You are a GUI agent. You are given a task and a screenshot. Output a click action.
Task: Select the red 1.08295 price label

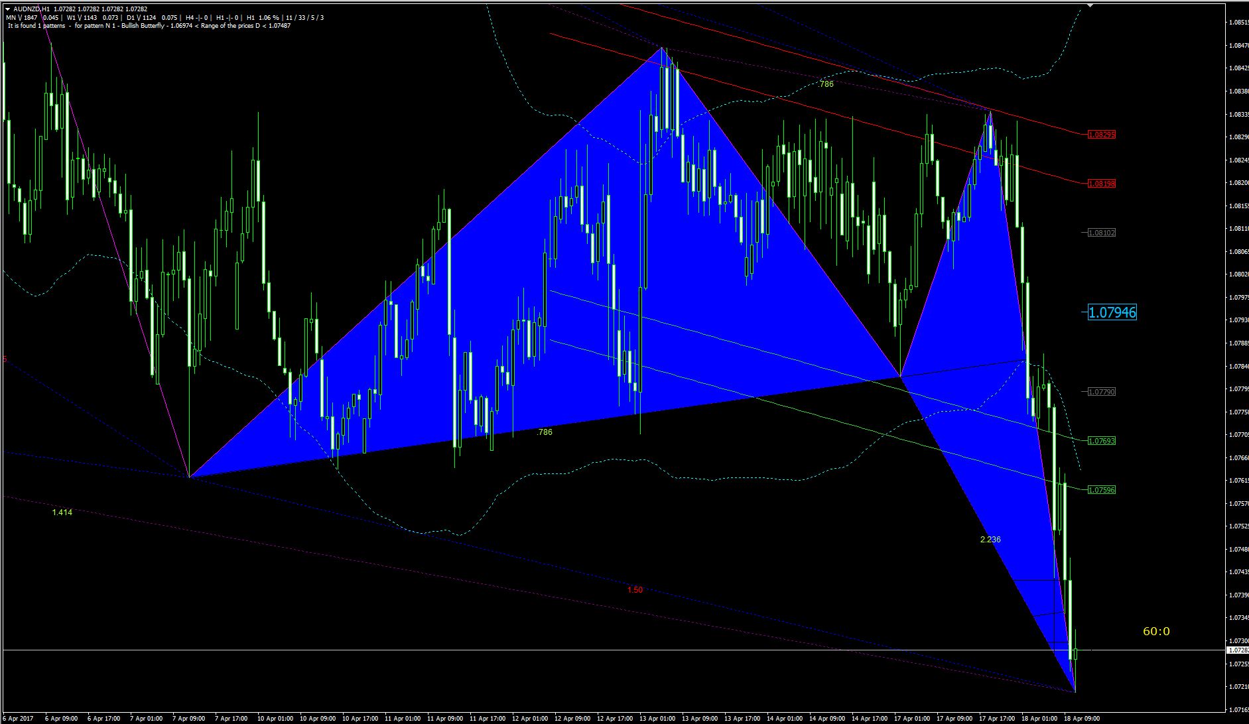click(x=1102, y=135)
